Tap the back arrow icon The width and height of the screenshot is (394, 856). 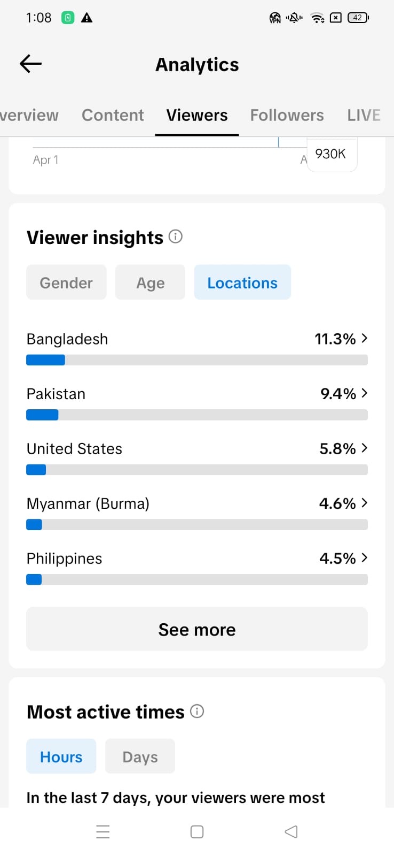[30, 64]
